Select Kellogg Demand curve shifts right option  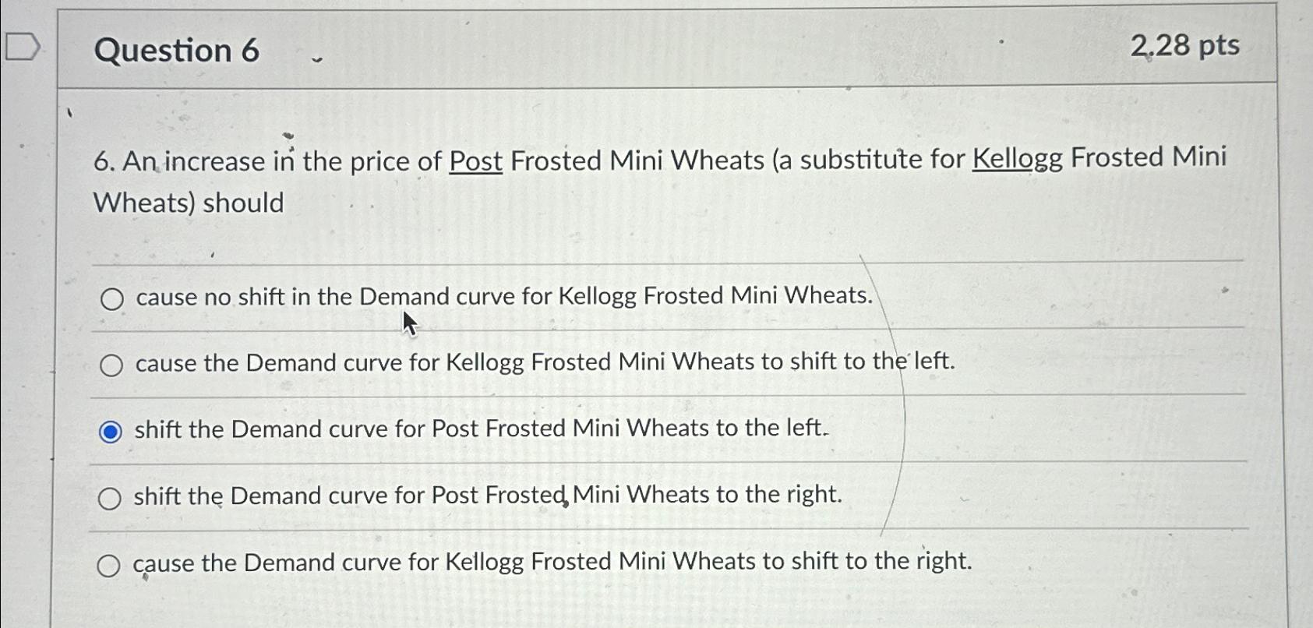pos(111,563)
